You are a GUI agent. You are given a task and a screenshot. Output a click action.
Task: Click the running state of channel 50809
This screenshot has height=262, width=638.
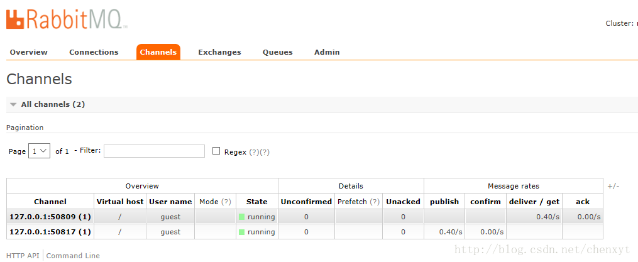(x=256, y=217)
